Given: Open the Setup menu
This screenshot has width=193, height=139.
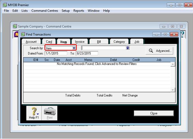Looking at the screenshot, I should [66, 11].
